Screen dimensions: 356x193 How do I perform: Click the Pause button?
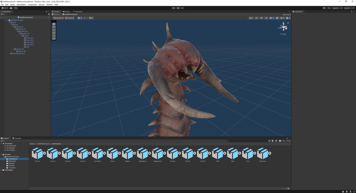pos(178,8)
